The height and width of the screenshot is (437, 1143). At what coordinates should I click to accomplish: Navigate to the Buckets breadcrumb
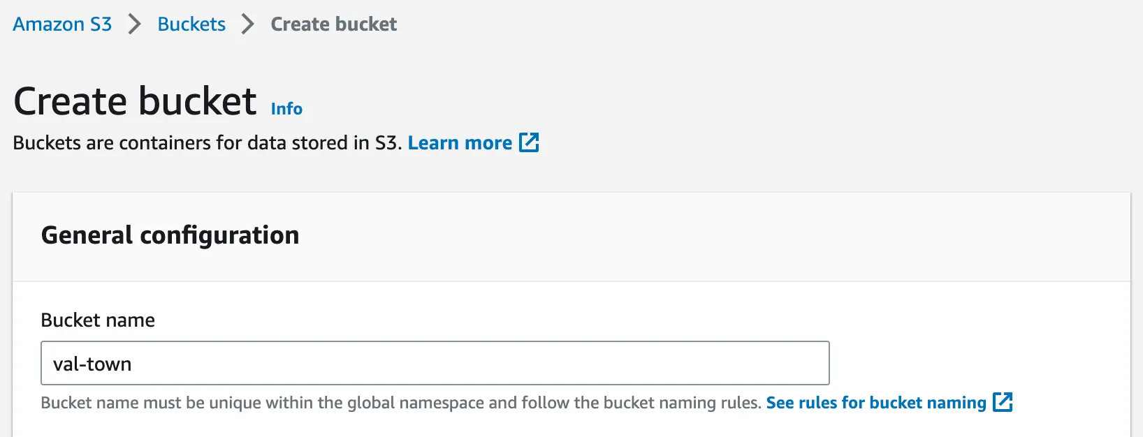tap(191, 24)
